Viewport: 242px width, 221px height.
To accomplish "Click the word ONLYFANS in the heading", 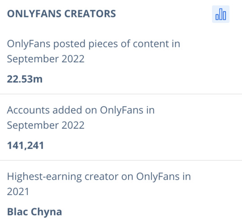I will click(34, 14).
